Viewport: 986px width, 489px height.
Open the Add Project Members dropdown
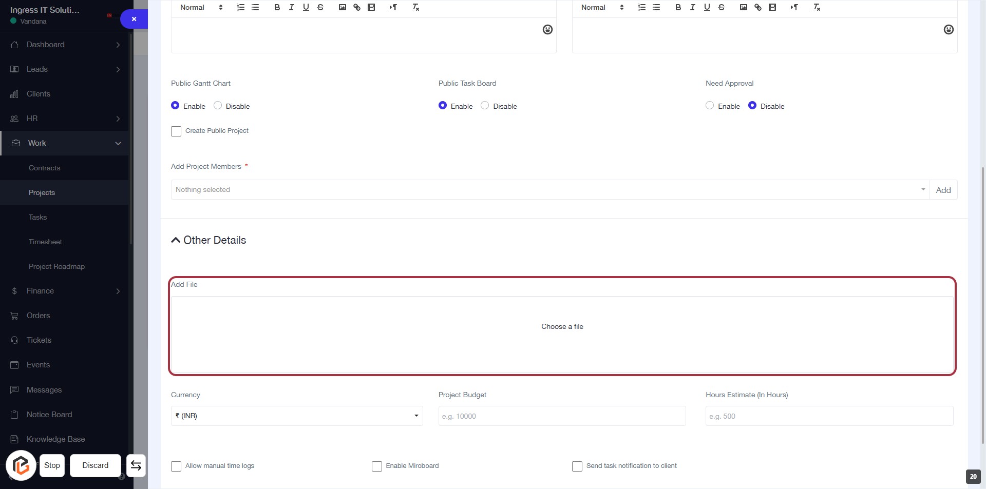click(x=549, y=190)
